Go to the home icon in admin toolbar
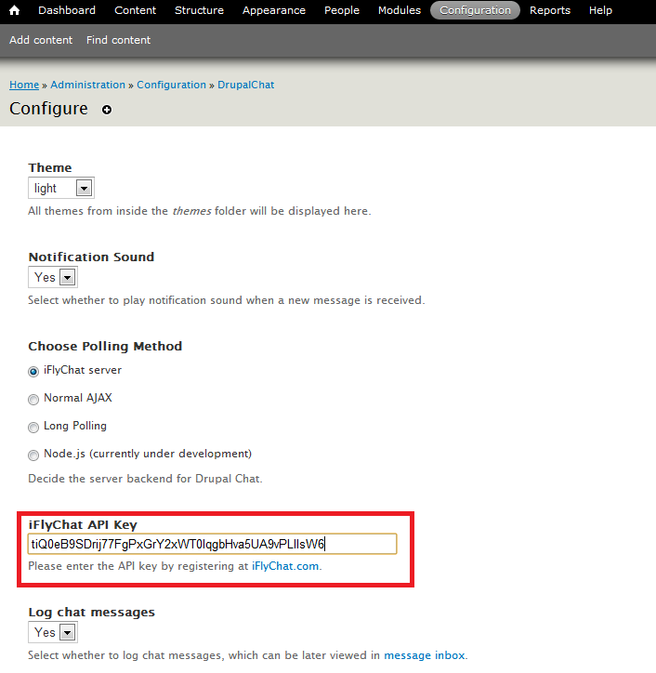656x673 pixels. point(14,10)
